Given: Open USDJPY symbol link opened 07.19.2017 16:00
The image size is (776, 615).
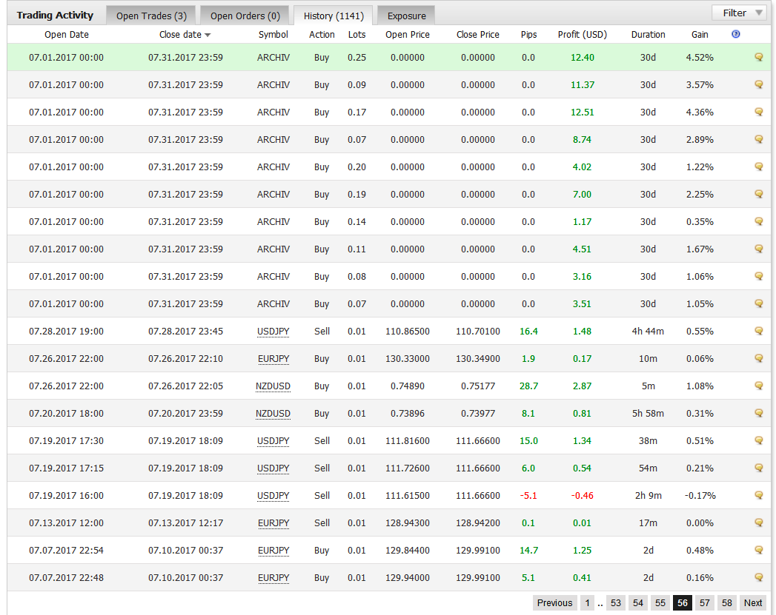Looking at the screenshot, I should [x=273, y=496].
